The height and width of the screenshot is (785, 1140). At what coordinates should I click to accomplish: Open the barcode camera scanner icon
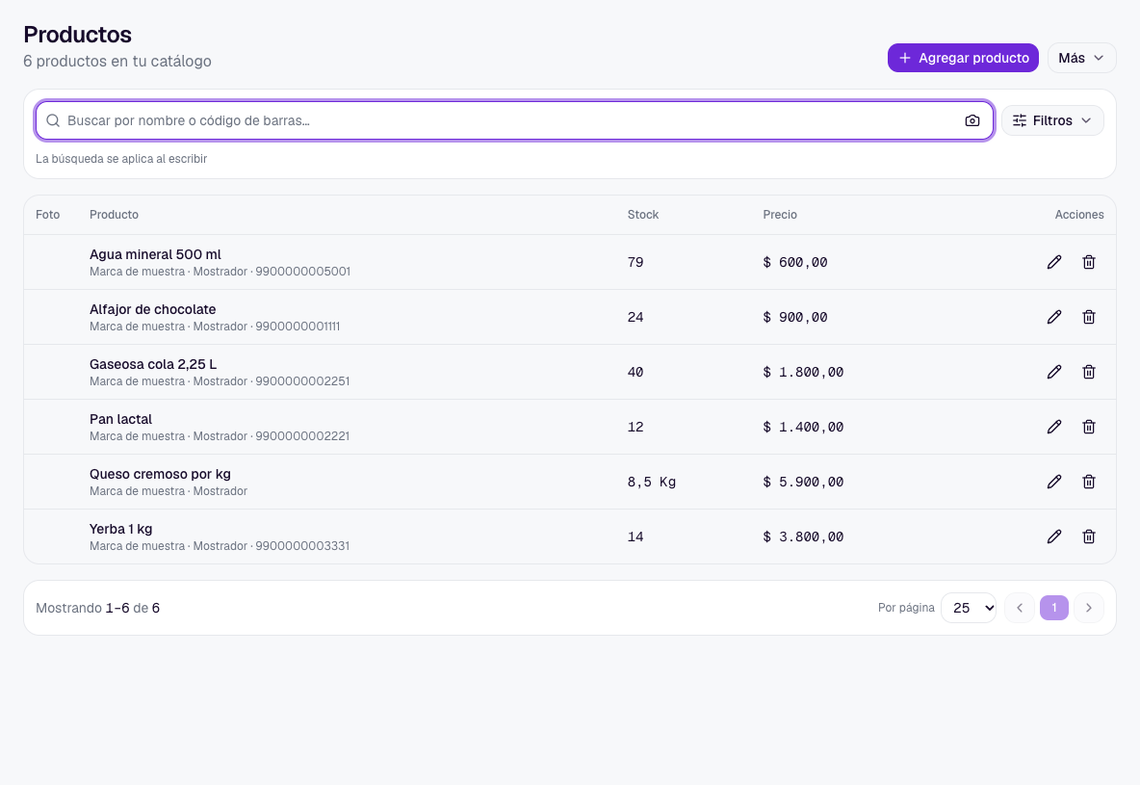972,120
